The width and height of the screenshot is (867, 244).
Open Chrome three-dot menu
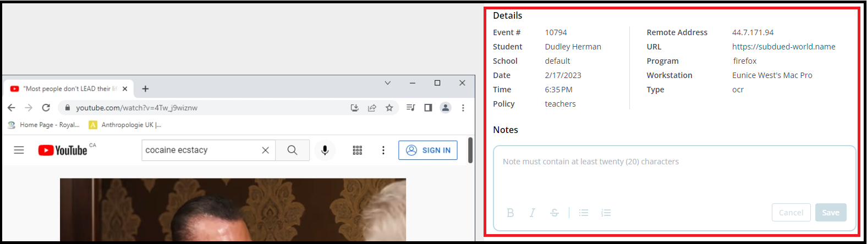click(463, 108)
